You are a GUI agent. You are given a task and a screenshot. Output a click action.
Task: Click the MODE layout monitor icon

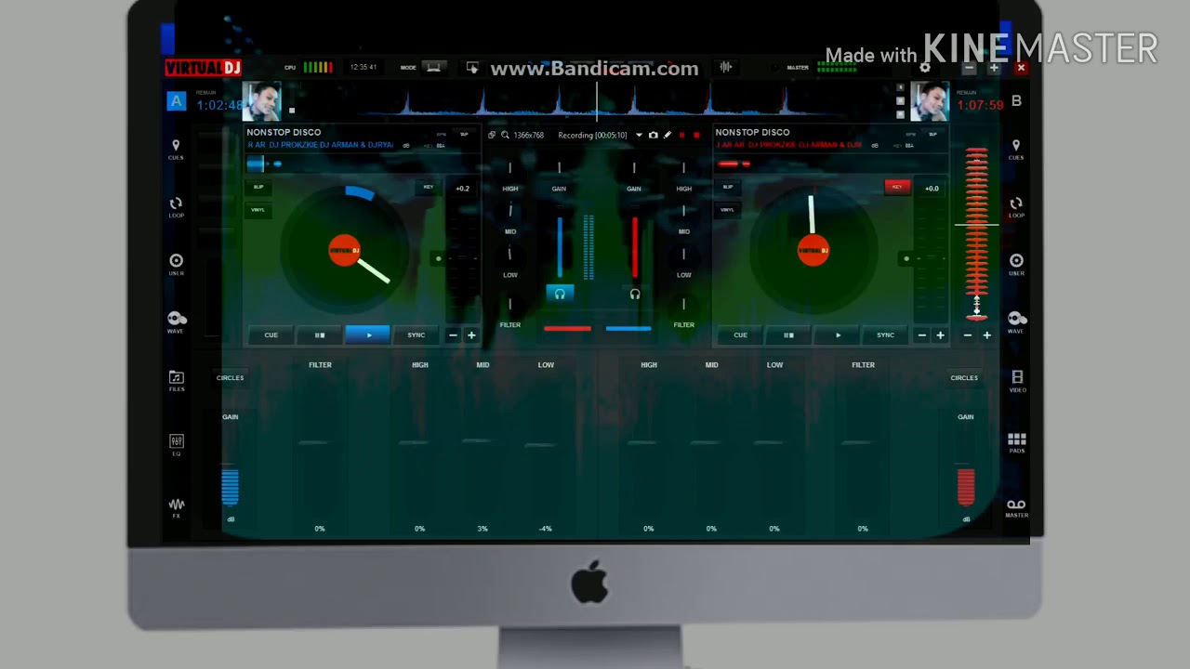click(x=433, y=67)
